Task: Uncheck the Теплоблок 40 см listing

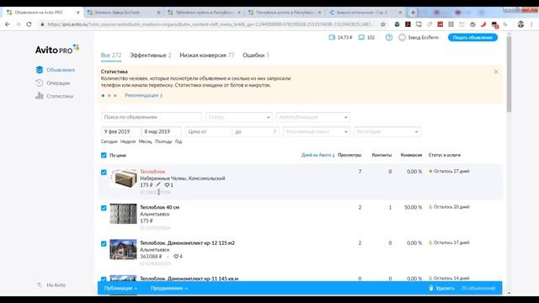Action: (x=104, y=208)
